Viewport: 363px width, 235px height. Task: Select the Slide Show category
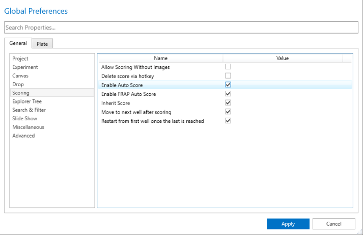tap(52, 118)
